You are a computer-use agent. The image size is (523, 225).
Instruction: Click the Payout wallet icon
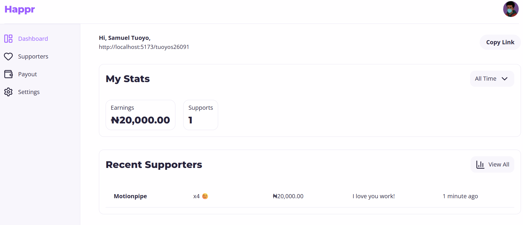tap(8, 74)
